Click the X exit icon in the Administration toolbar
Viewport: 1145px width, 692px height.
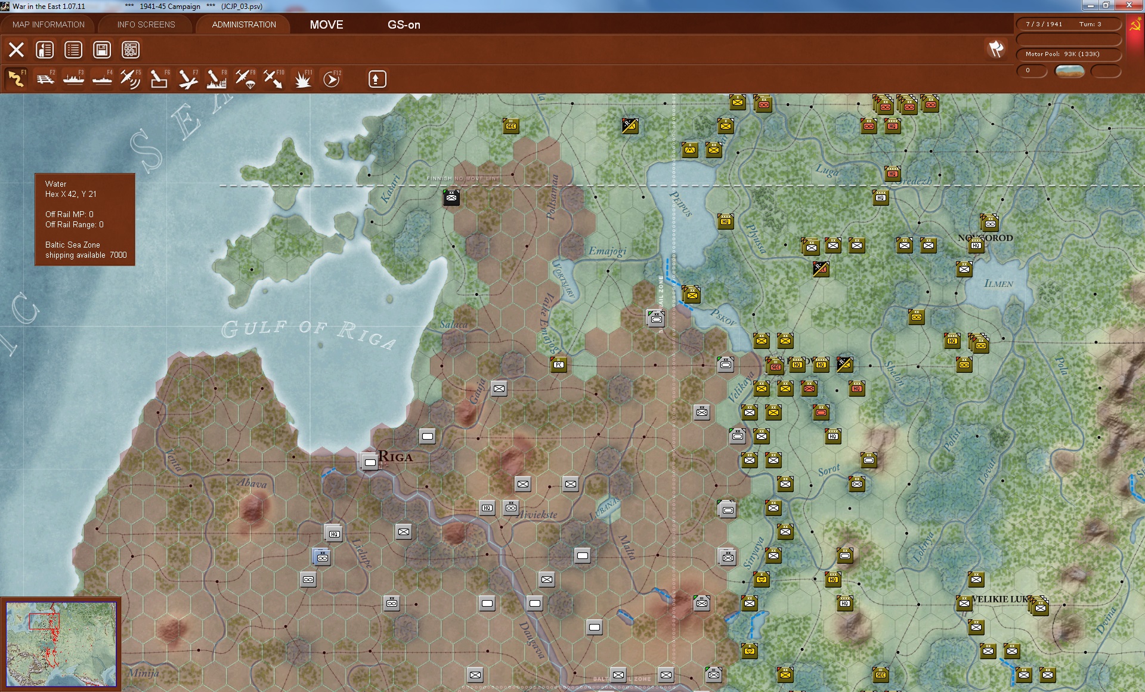coord(16,50)
